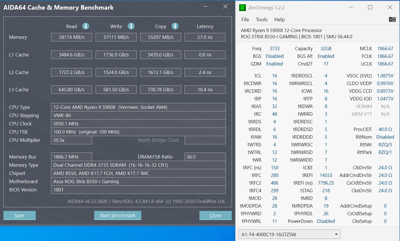Click Memory Write value 57111 MB/s
The height and width of the screenshot is (241, 400).
(x=116, y=37)
